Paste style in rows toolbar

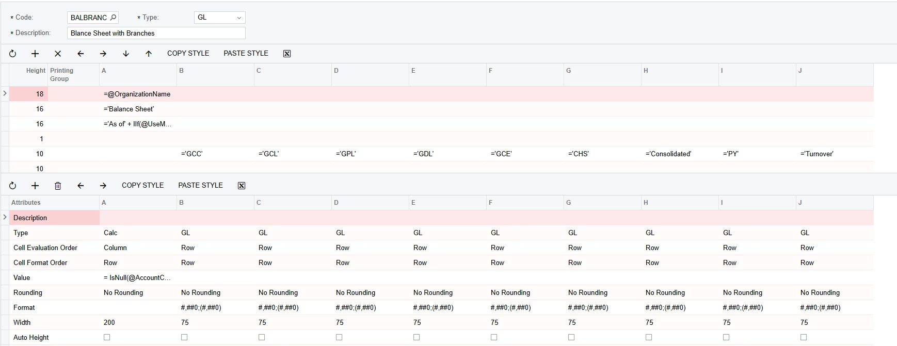(246, 53)
